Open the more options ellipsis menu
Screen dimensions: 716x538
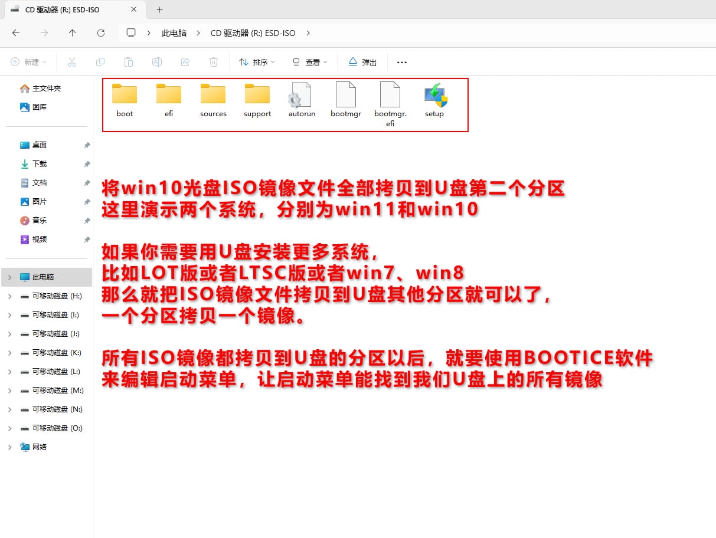402,62
